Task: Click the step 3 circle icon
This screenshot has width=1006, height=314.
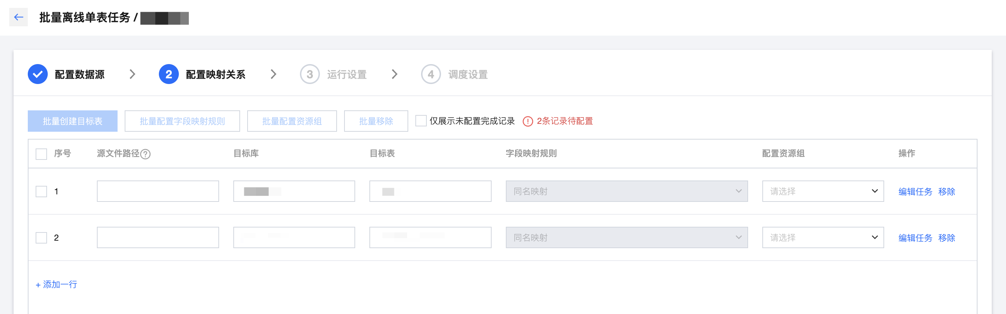Action: click(x=309, y=74)
